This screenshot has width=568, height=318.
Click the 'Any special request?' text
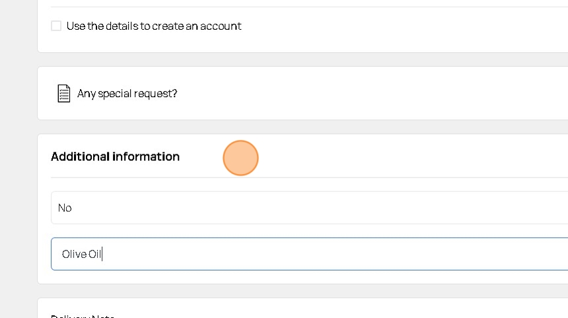(127, 93)
